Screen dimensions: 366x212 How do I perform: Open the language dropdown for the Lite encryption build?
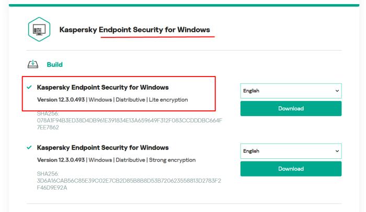coord(291,91)
